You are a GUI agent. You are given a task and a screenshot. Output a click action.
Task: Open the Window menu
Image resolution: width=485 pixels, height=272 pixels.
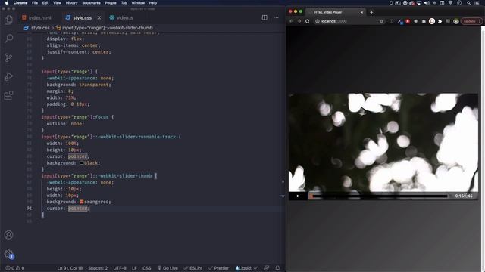[138, 3]
